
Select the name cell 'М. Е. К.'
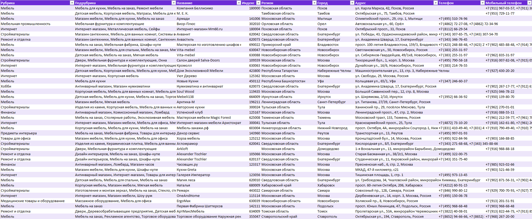click(x=209, y=13)
